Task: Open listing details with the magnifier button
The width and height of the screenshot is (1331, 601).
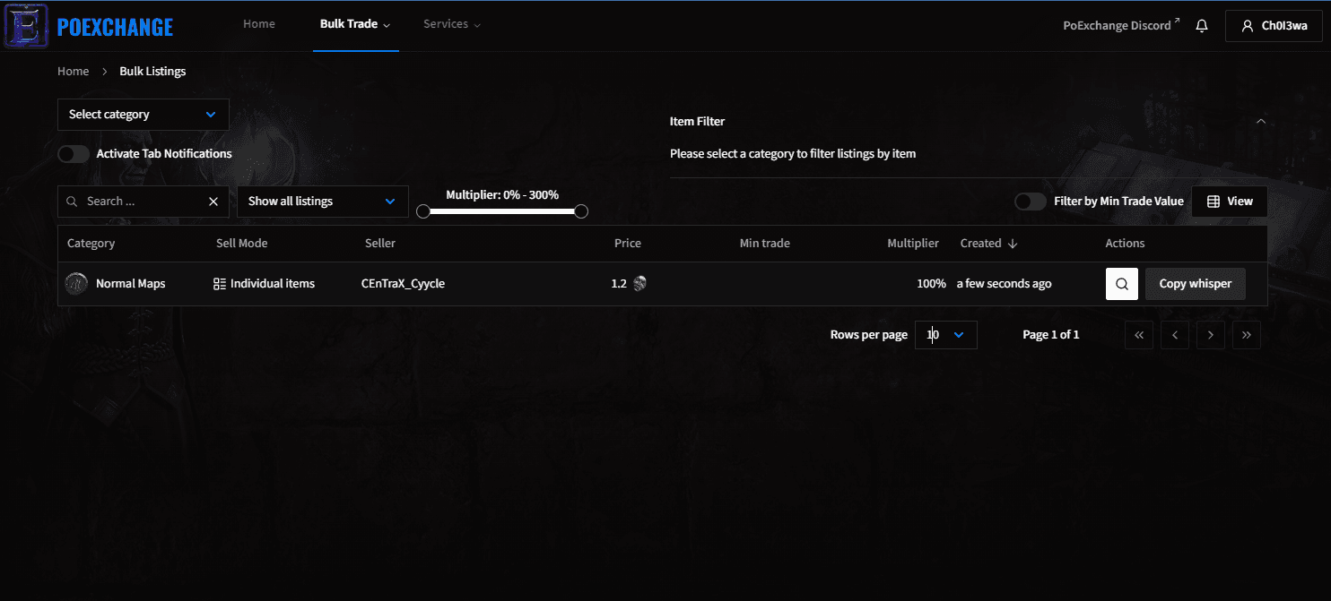Action: [1121, 284]
